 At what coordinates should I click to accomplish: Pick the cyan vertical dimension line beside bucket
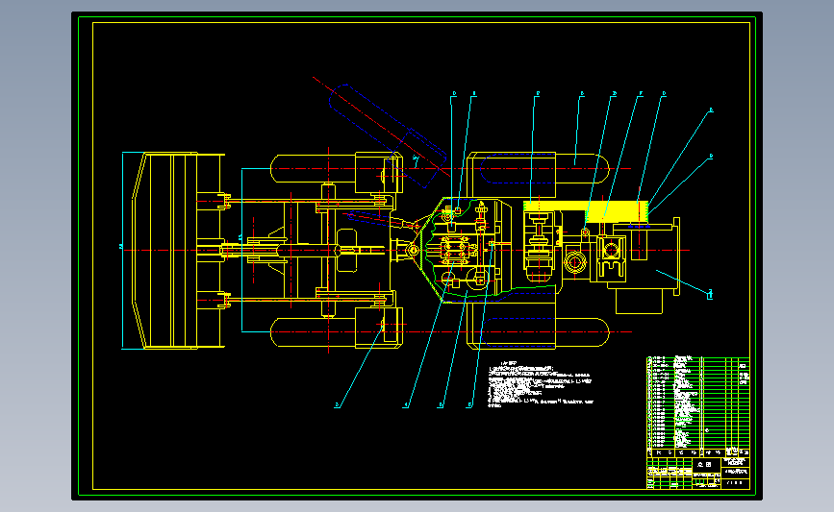(x=122, y=251)
